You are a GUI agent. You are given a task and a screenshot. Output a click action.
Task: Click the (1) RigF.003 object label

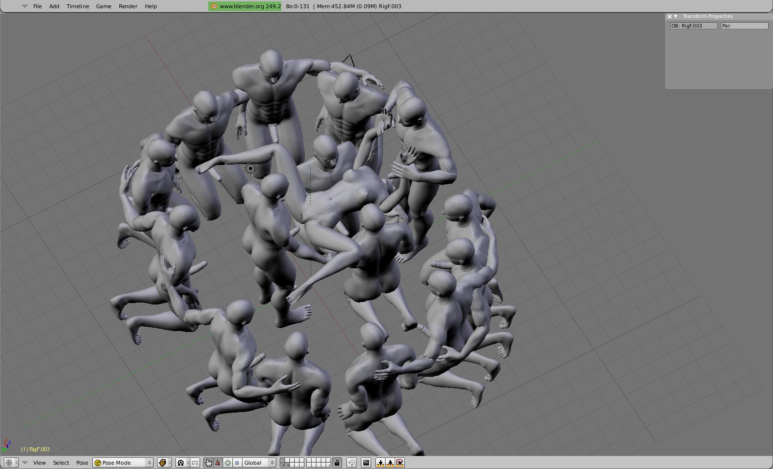pyautogui.click(x=35, y=449)
